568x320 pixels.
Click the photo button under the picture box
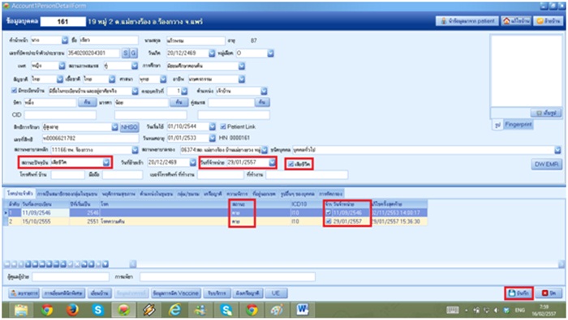tap(546, 113)
